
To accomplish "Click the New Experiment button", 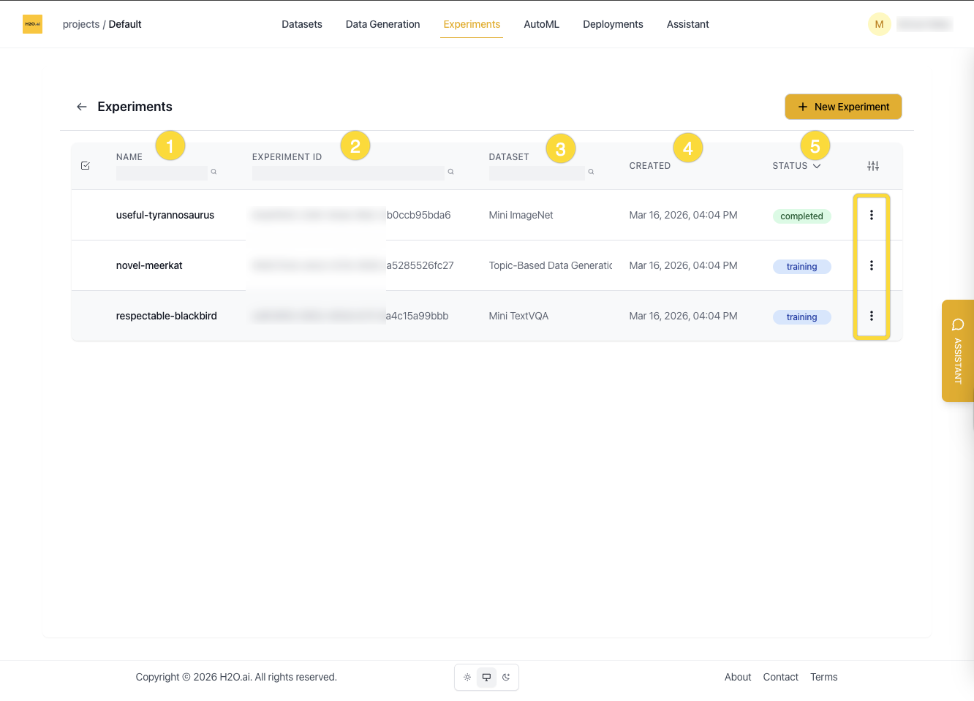I will point(842,107).
